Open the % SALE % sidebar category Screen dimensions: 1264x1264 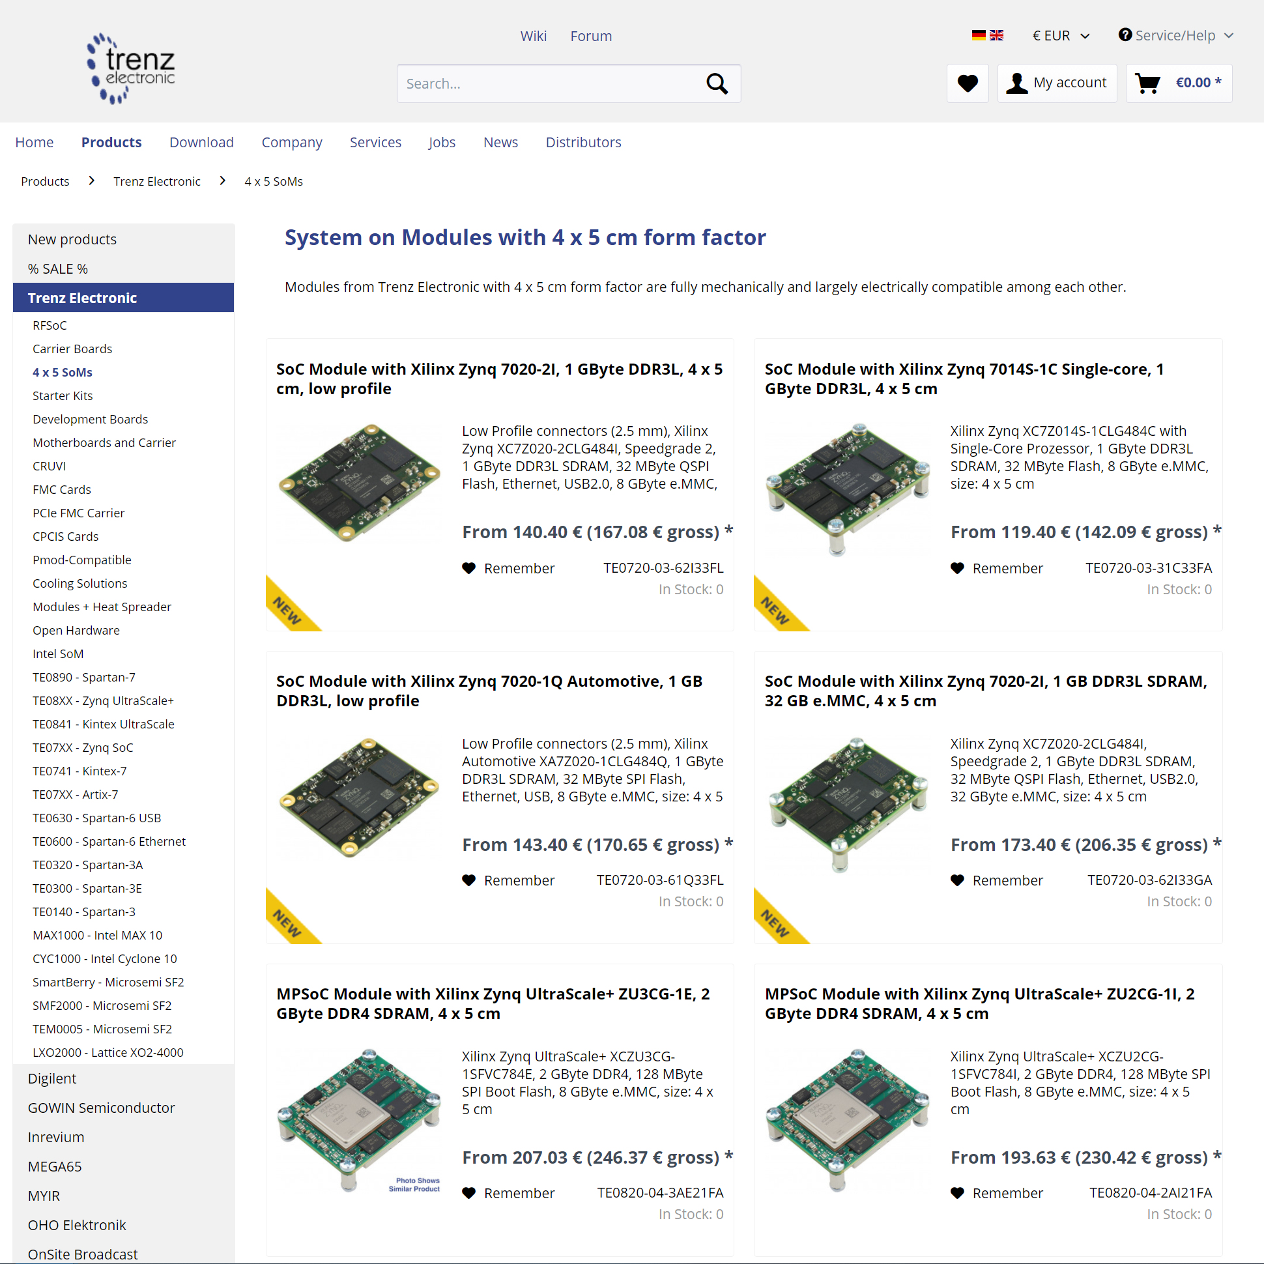pyautogui.click(x=124, y=269)
